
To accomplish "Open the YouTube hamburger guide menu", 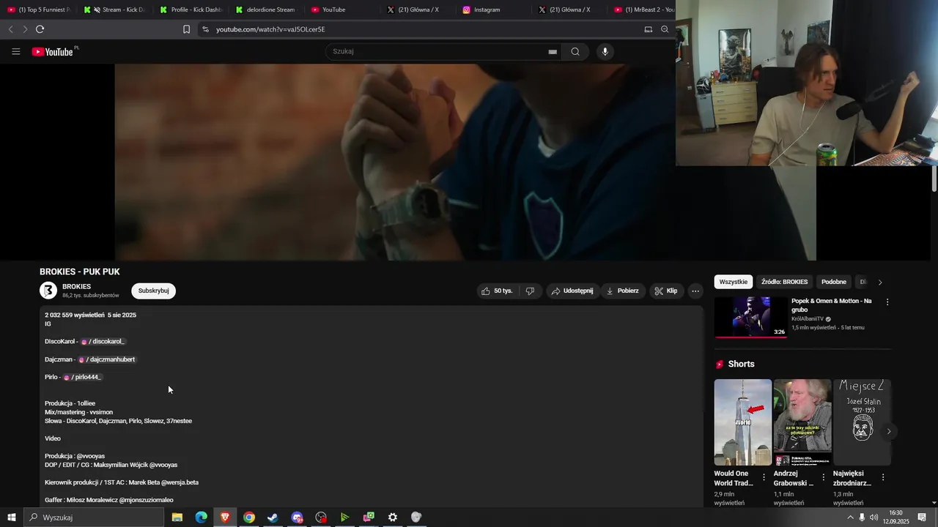I will (16, 51).
